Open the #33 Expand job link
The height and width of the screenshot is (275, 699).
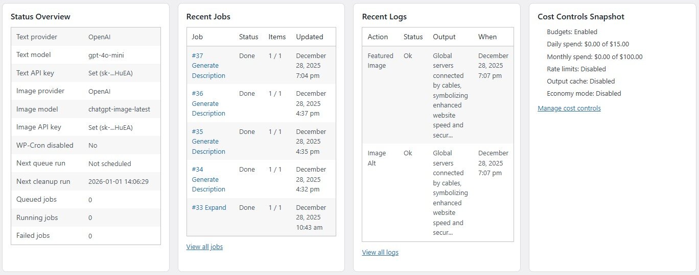pos(209,208)
